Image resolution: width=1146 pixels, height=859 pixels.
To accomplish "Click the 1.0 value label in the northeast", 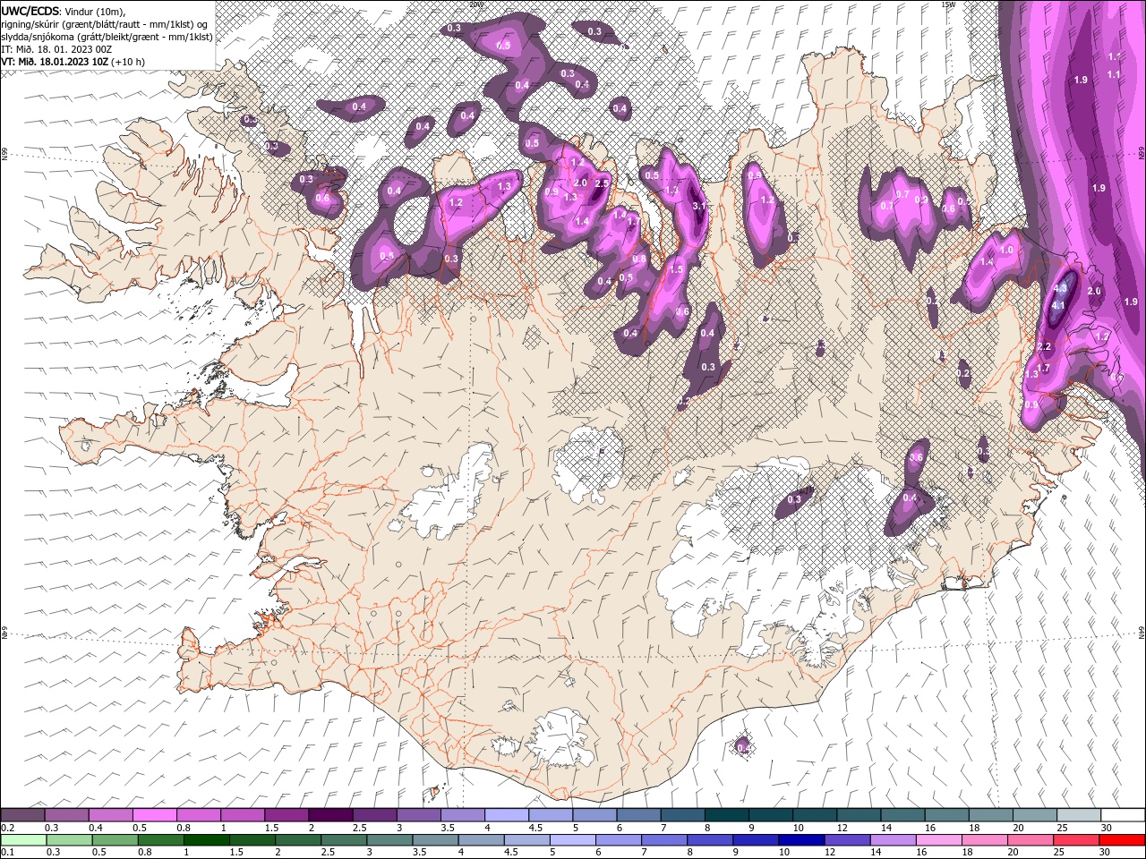I will click(1006, 251).
